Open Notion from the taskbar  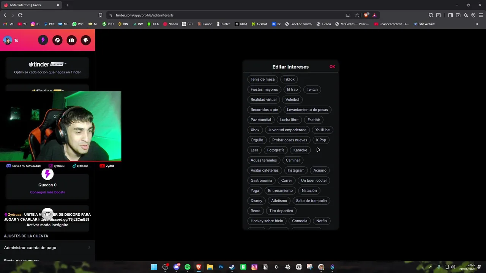coord(265,267)
